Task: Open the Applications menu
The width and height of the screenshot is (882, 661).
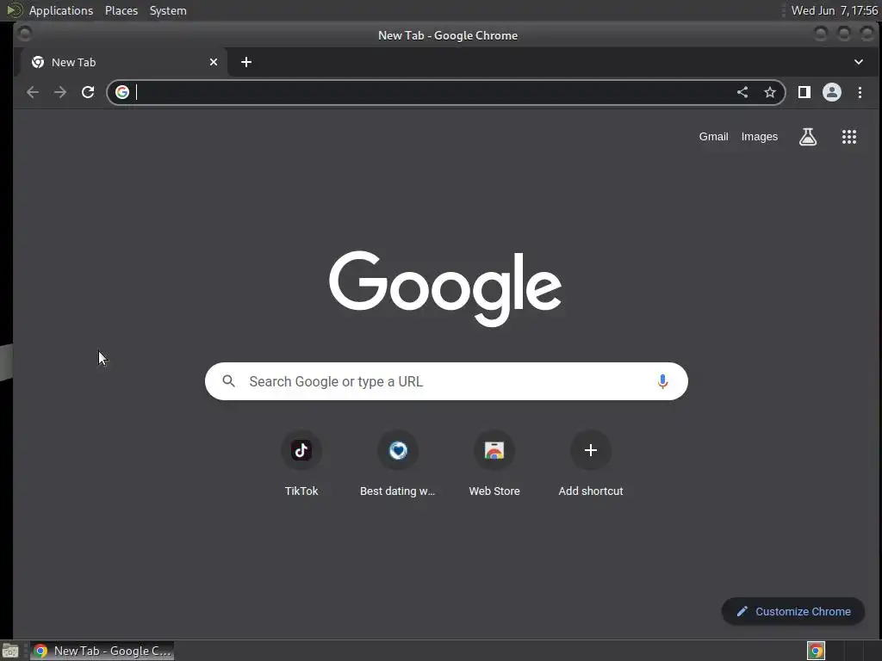Action: pos(61,10)
